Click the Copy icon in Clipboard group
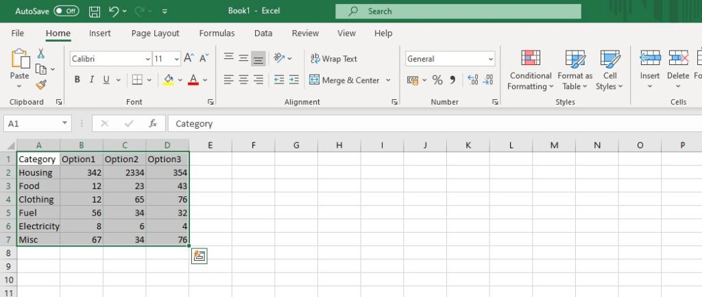The image size is (702, 297). coord(41,69)
